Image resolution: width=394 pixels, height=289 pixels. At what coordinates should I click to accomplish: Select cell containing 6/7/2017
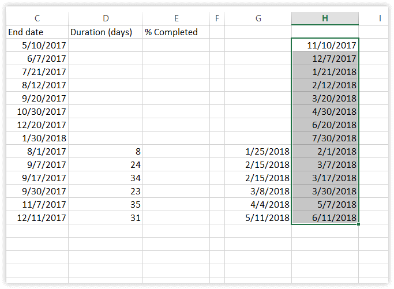tap(37, 59)
